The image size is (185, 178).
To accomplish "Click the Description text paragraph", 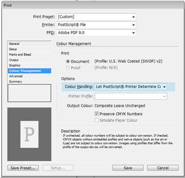I will (x=117, y=141).
